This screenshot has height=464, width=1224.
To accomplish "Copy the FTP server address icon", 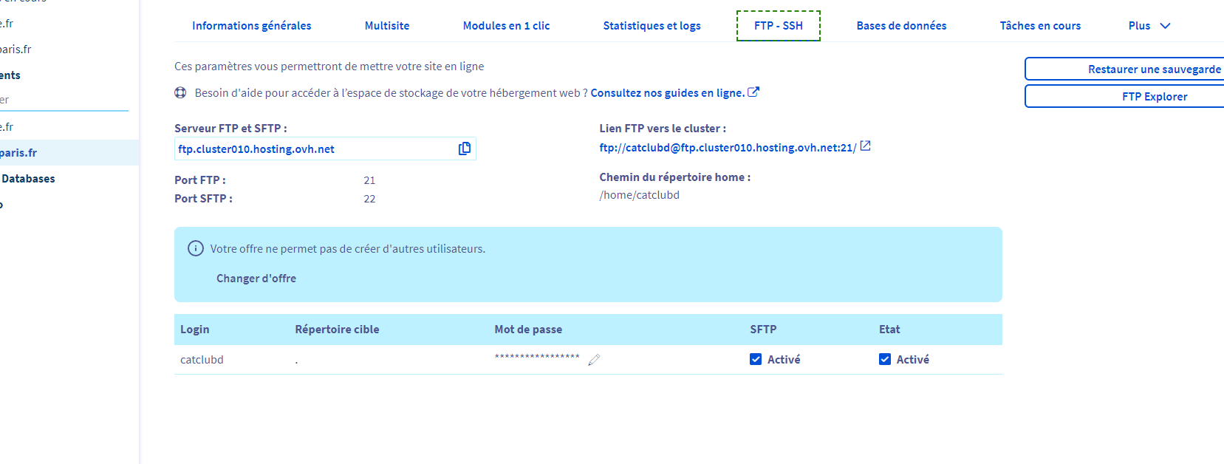I will 464,149.
